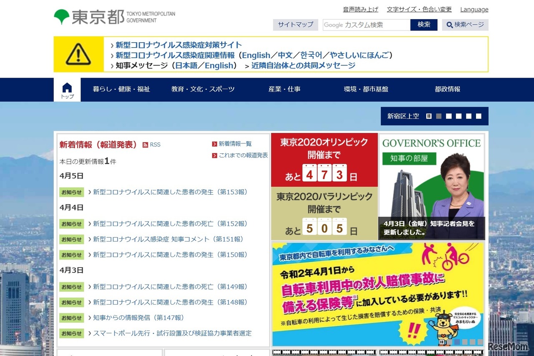534x356 pixels.
Task: Open これまでの報道発表 link
Action: 243,155
